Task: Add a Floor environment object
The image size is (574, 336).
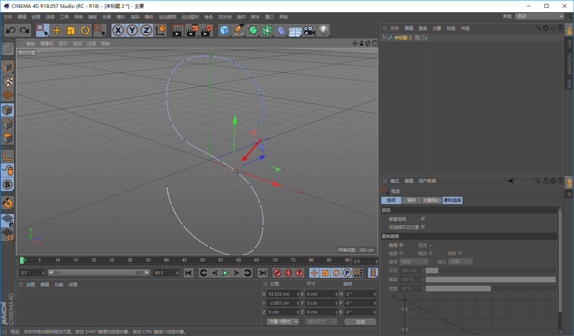Action: click(x=295, y=30)
